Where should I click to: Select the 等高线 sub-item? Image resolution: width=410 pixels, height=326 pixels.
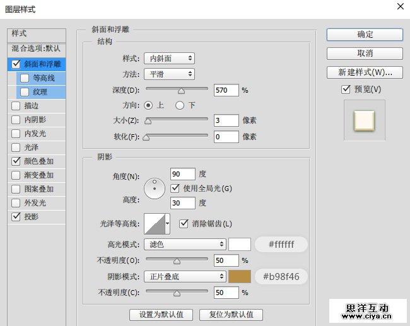[x=44, y=78]
